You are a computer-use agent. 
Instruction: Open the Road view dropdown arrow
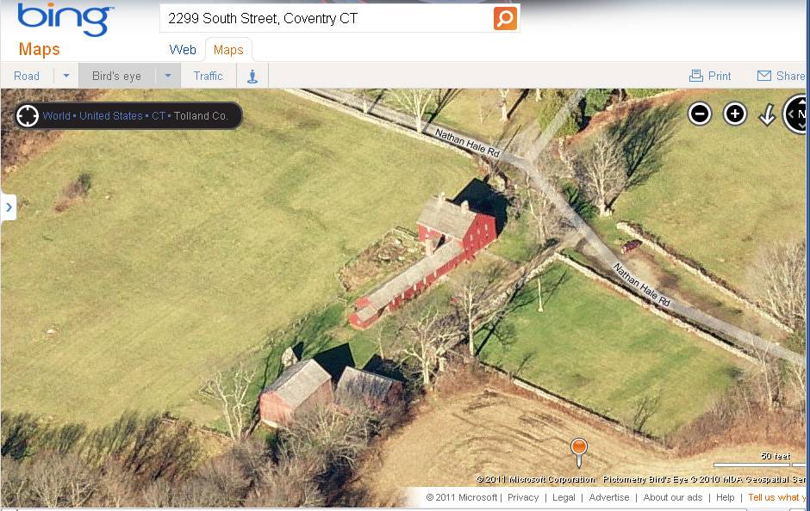(66, 76)
